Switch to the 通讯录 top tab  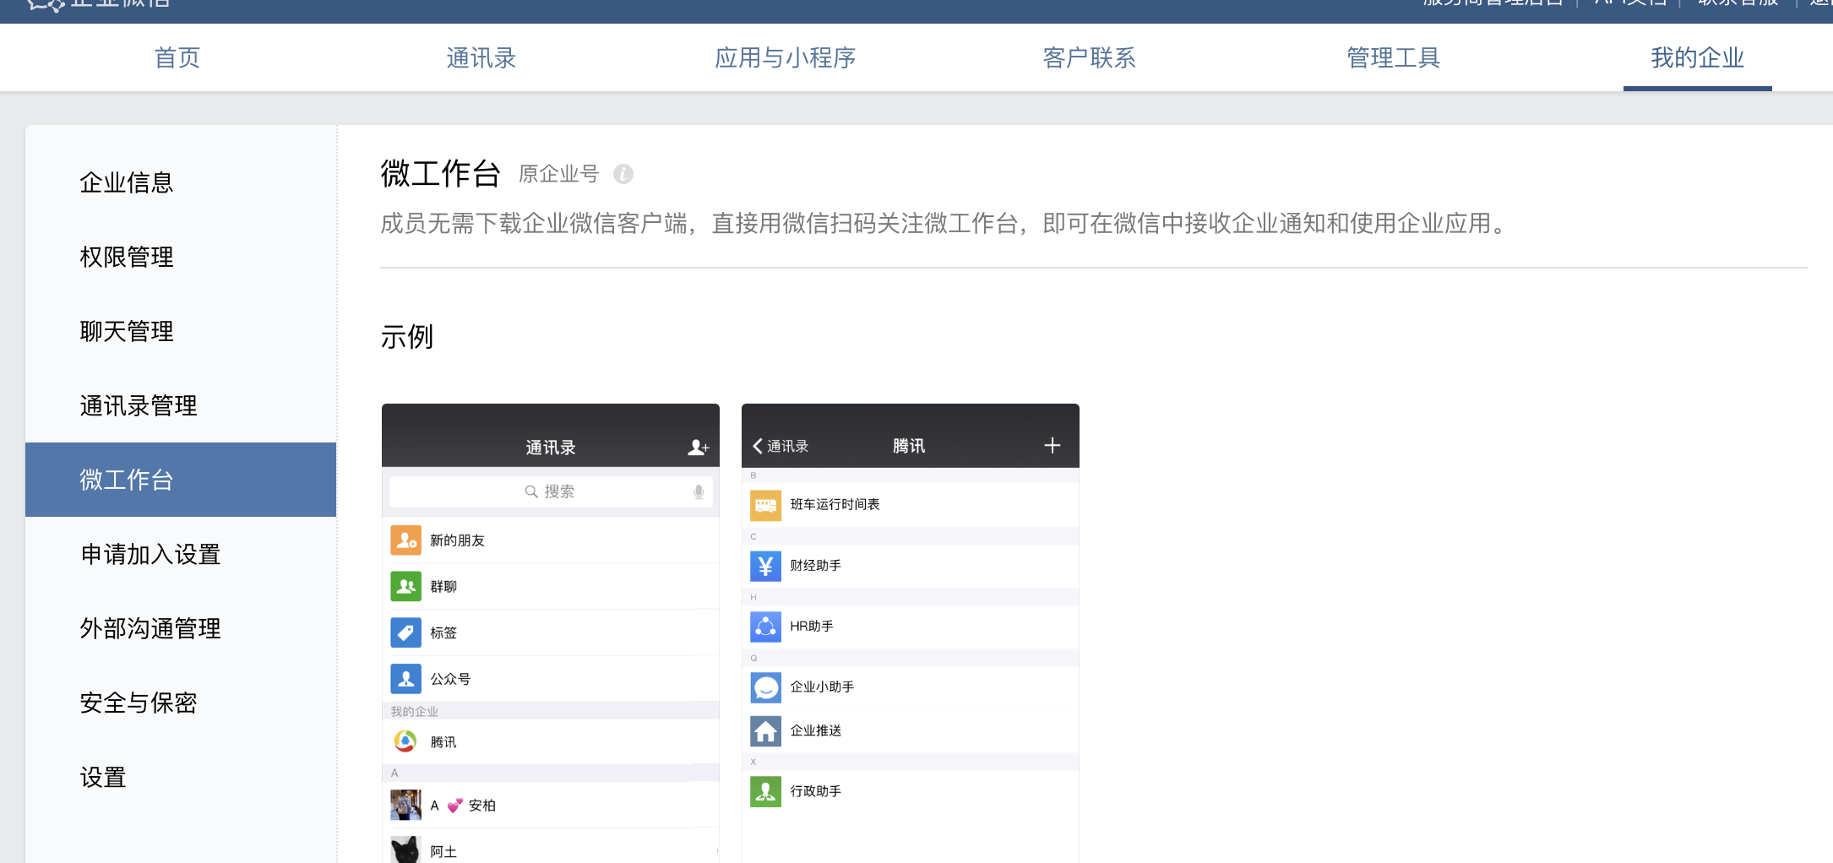[481, 57]
